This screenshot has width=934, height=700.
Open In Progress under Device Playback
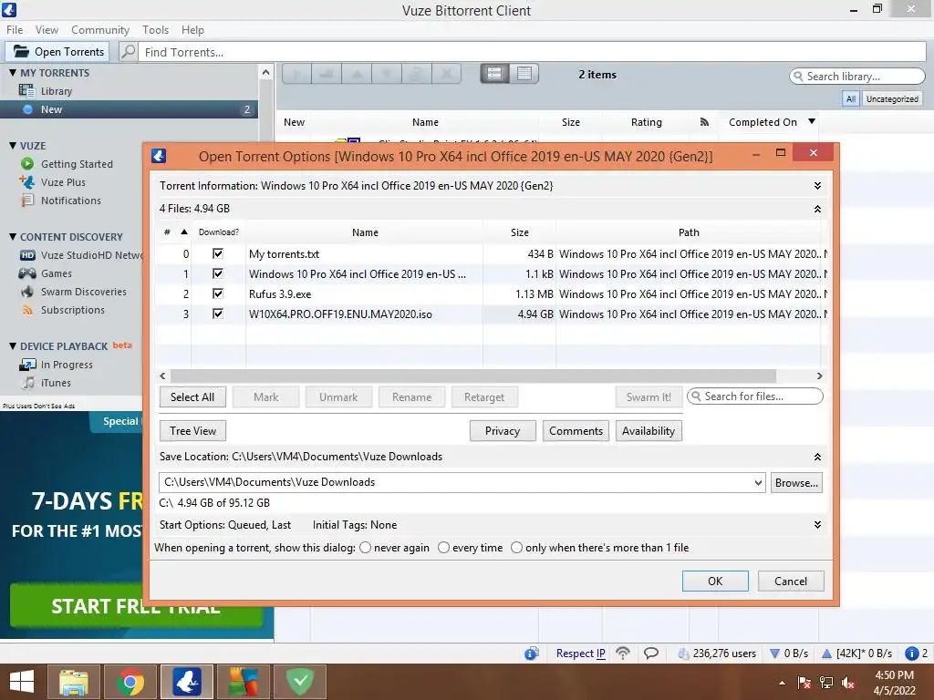point(66,365)
